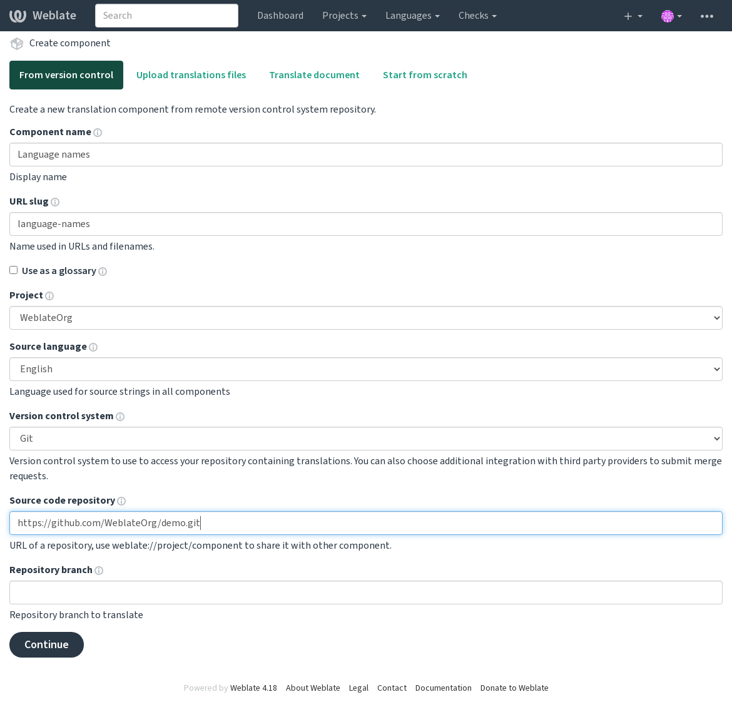Click info icon next to Source language
732x712 pixels.
93,347
